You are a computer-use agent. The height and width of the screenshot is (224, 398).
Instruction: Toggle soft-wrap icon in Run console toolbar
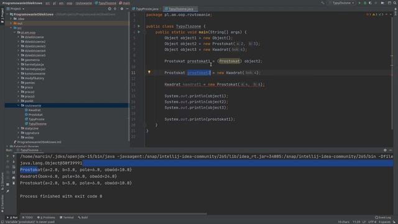[x=14, y=167]
